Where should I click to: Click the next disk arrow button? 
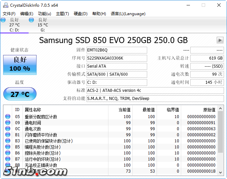click(x=220, y=40)
